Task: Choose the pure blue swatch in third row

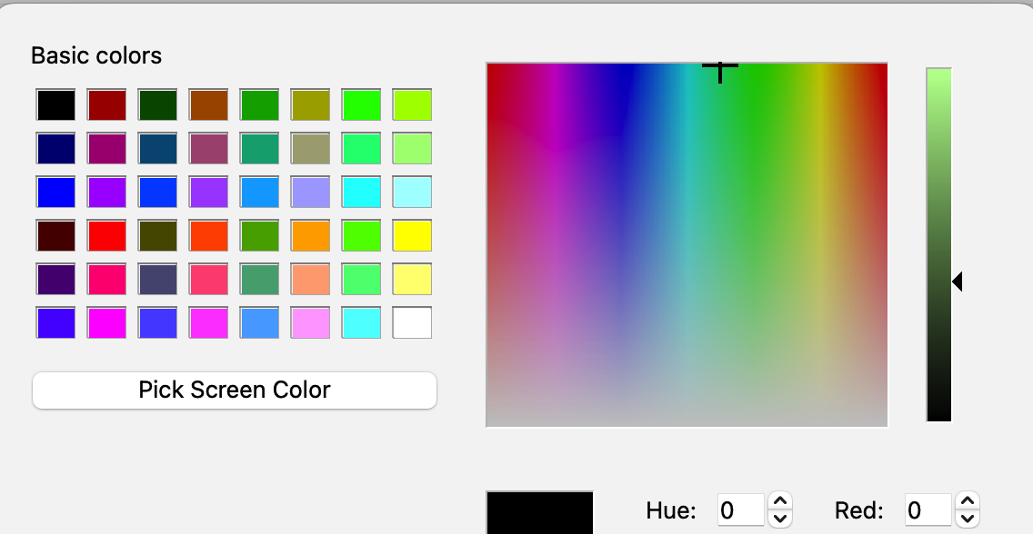Action: 56,192
